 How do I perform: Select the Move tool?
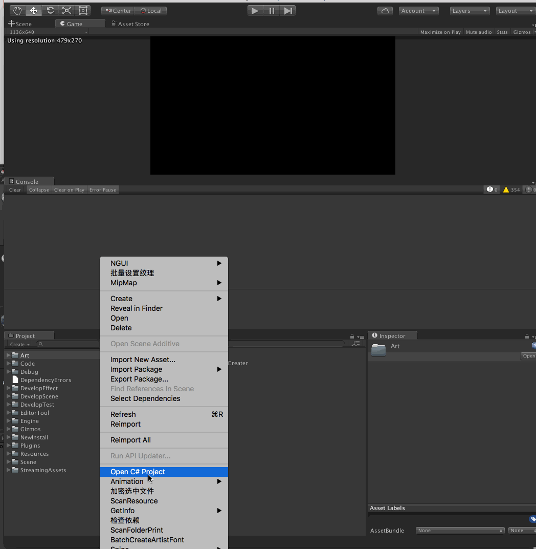[33, 10]
